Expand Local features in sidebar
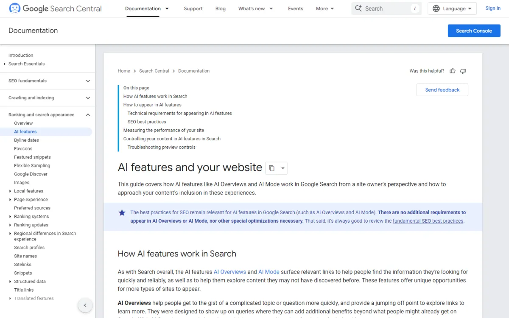The height and width of the screenshot is (318, 509). [x=10, y=191]
